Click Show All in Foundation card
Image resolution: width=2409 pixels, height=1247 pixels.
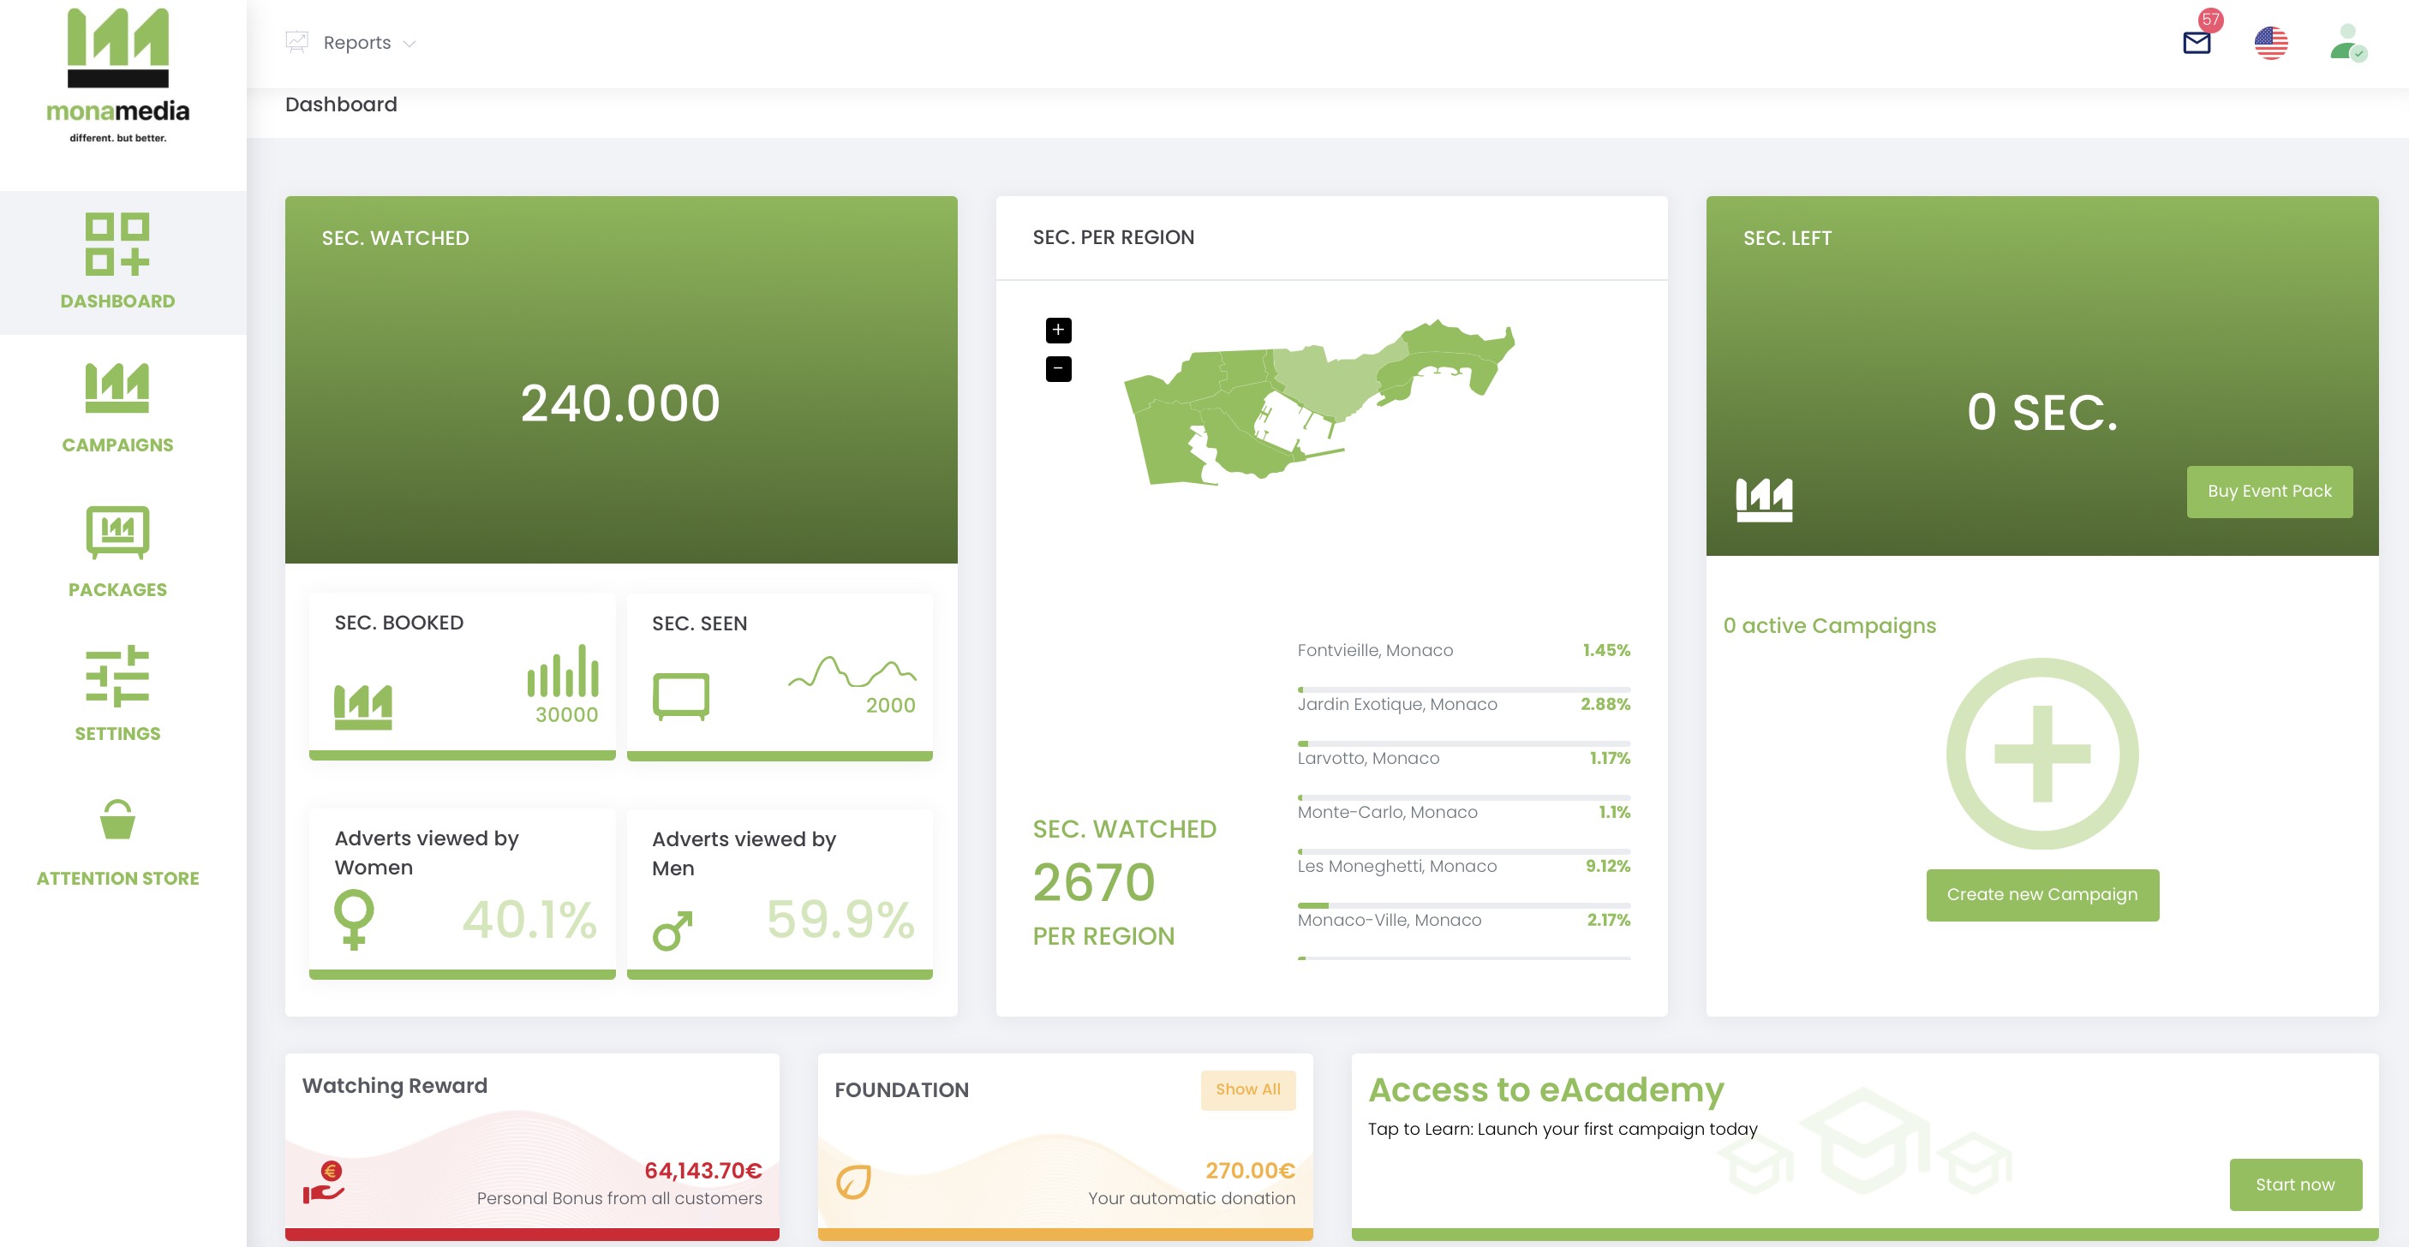1247,1090
